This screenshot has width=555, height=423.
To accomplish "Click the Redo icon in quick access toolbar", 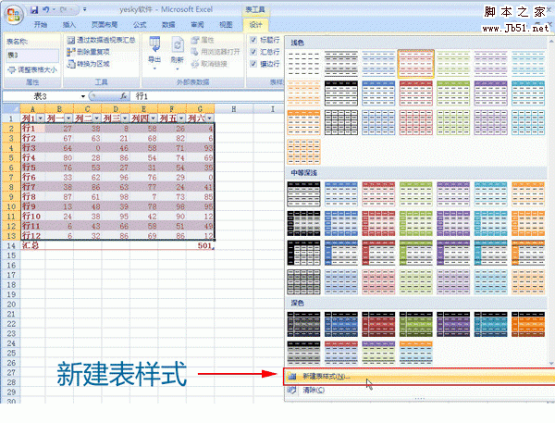I will click(64, 9).
